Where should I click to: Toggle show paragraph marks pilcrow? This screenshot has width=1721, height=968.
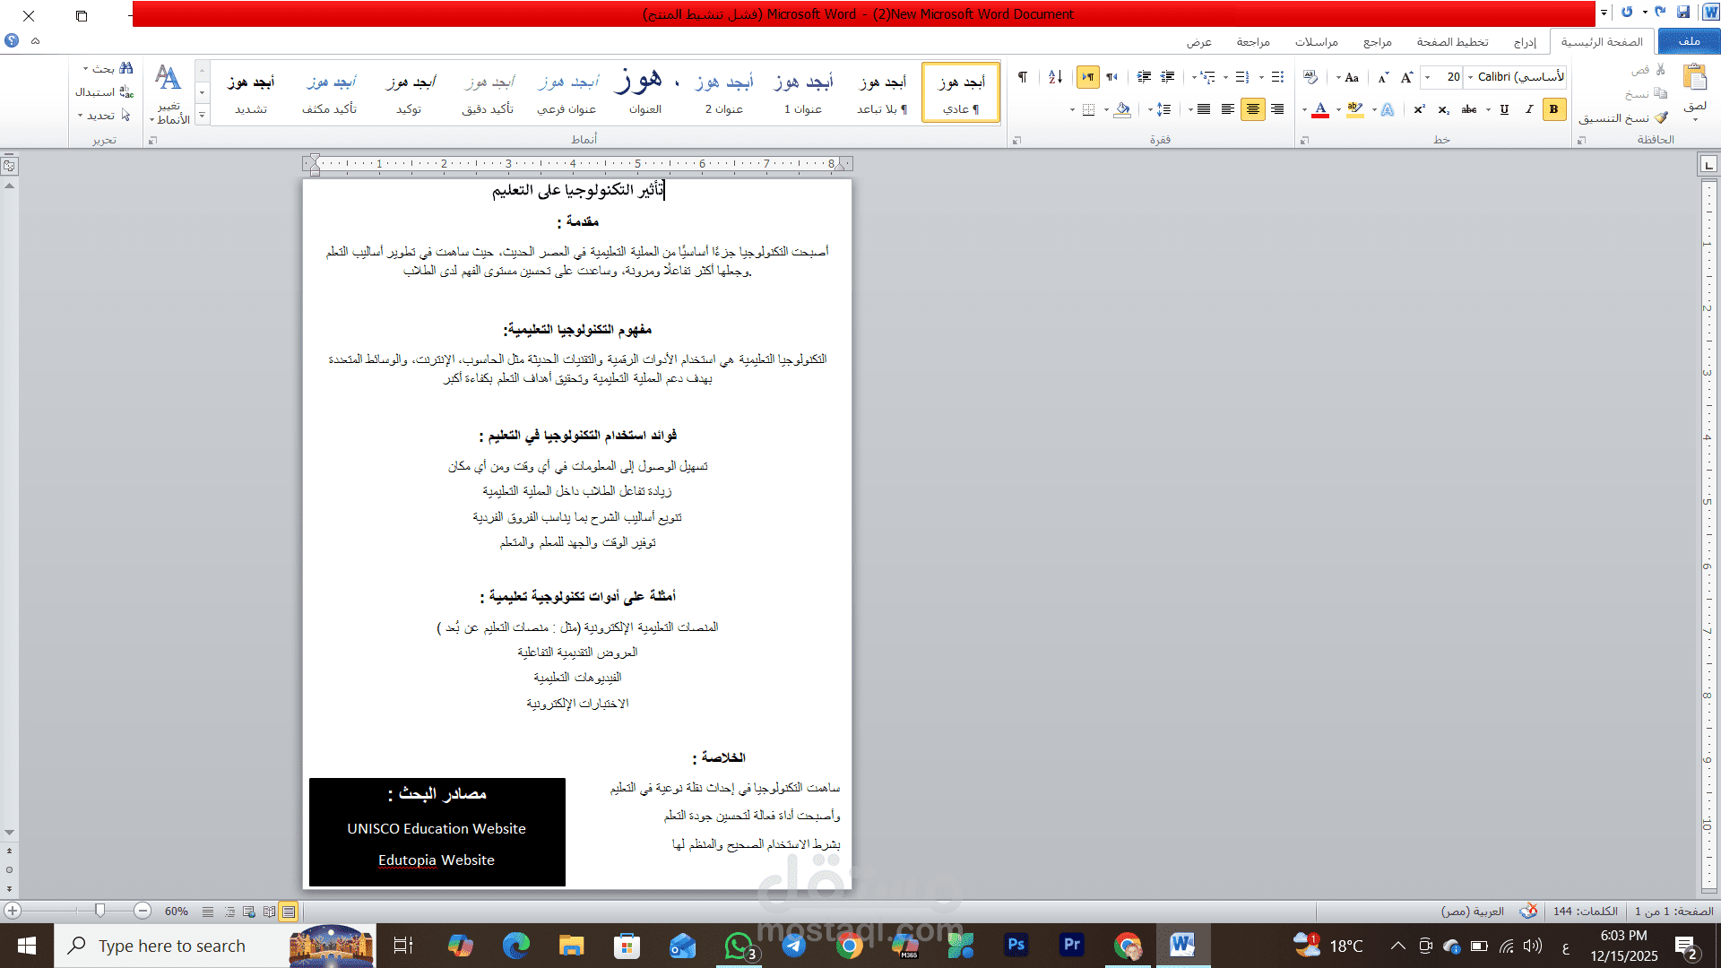pos(1023,77)
